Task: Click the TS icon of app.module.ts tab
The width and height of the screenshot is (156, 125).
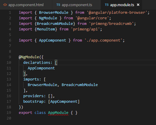Action: (x=107, y=5)
